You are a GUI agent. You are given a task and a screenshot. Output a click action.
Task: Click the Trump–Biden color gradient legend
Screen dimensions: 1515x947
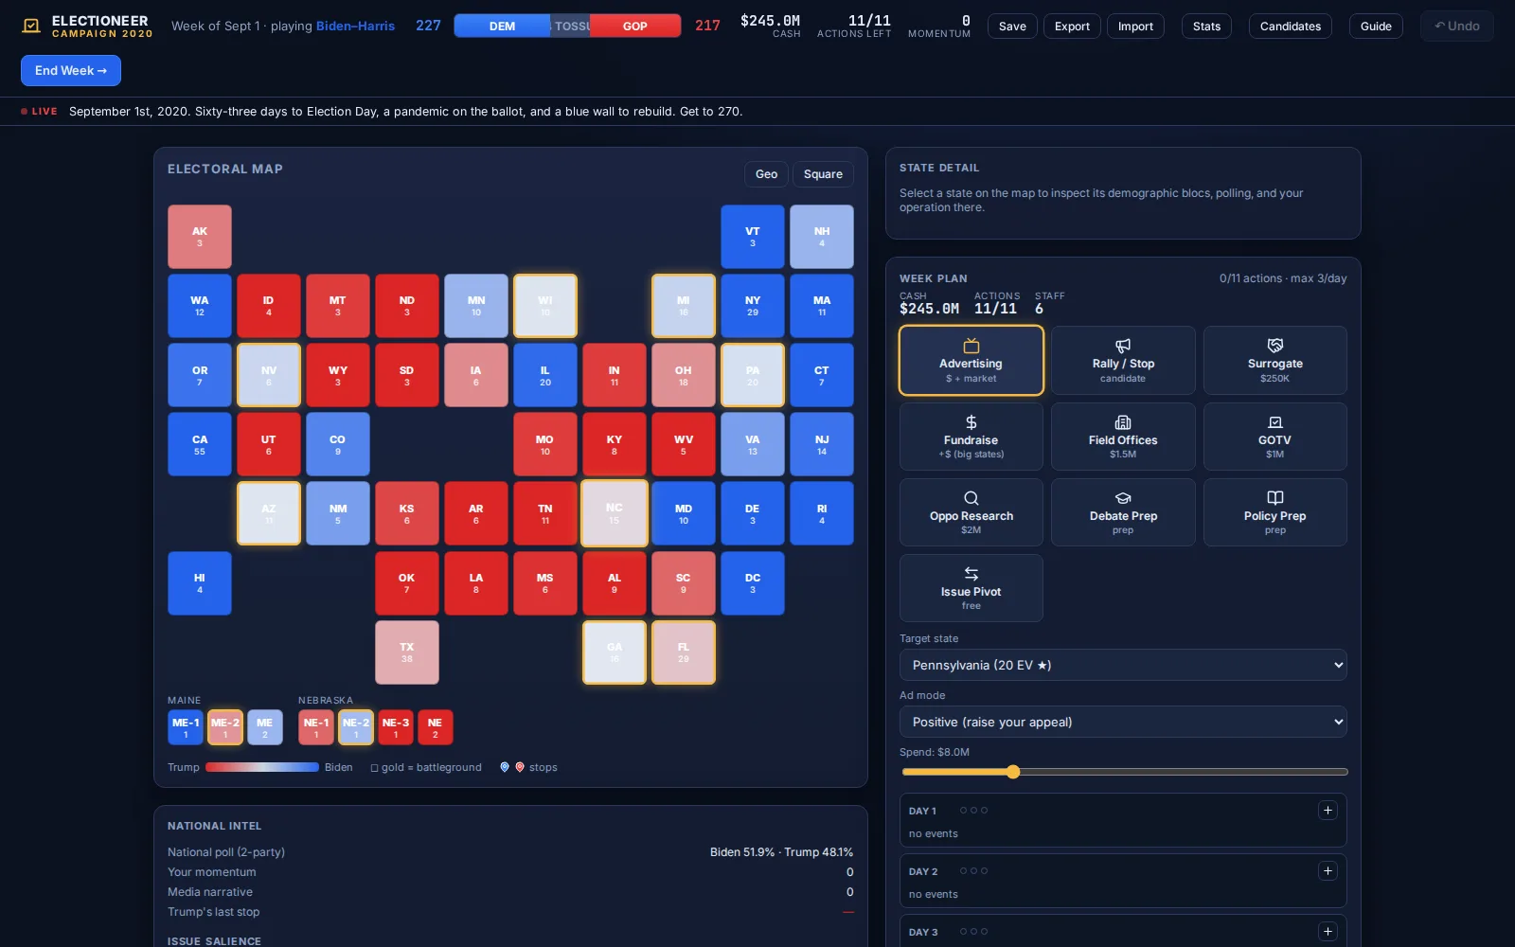click(x=262, y=767)
